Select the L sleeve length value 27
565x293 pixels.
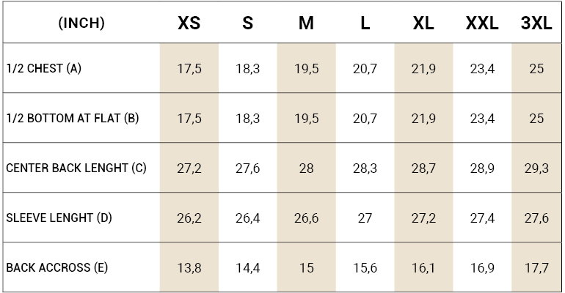pyautogui.click(x=365, y=218)
